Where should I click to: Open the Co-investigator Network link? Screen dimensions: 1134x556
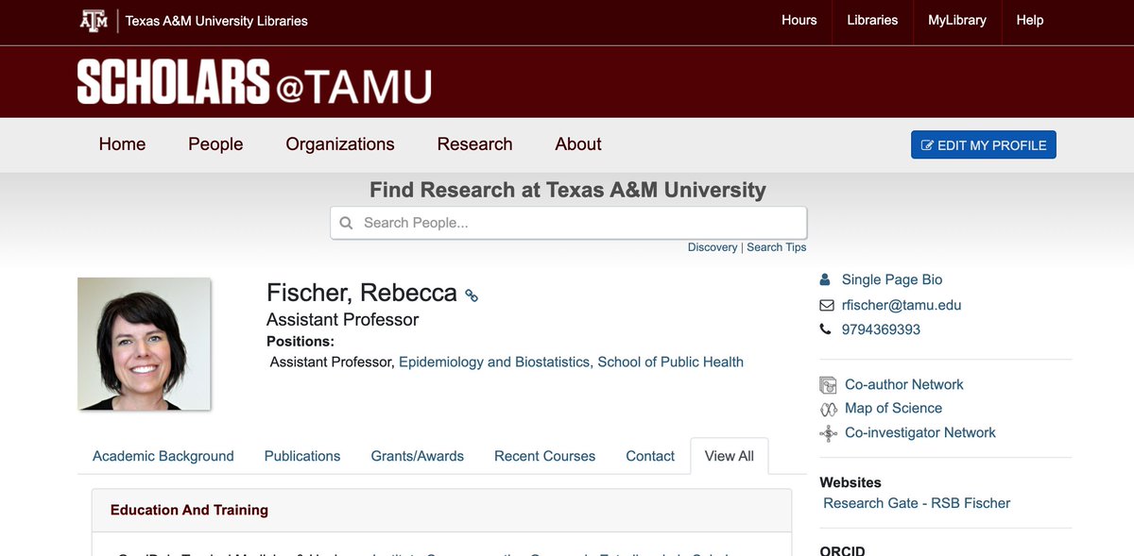(920, 433)
